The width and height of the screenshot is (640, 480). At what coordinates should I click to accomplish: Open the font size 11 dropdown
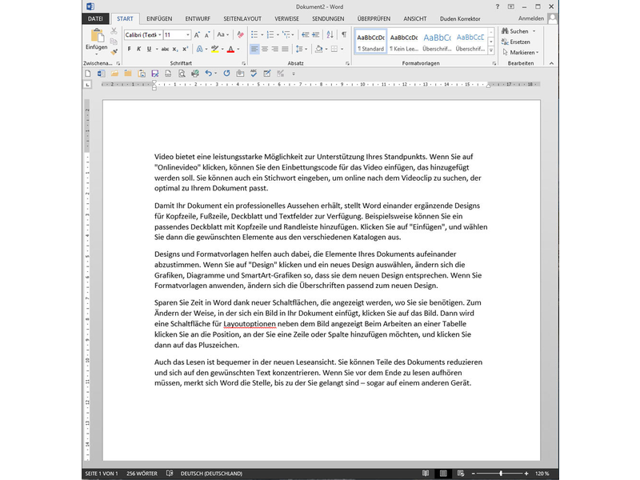pos(188,35)
